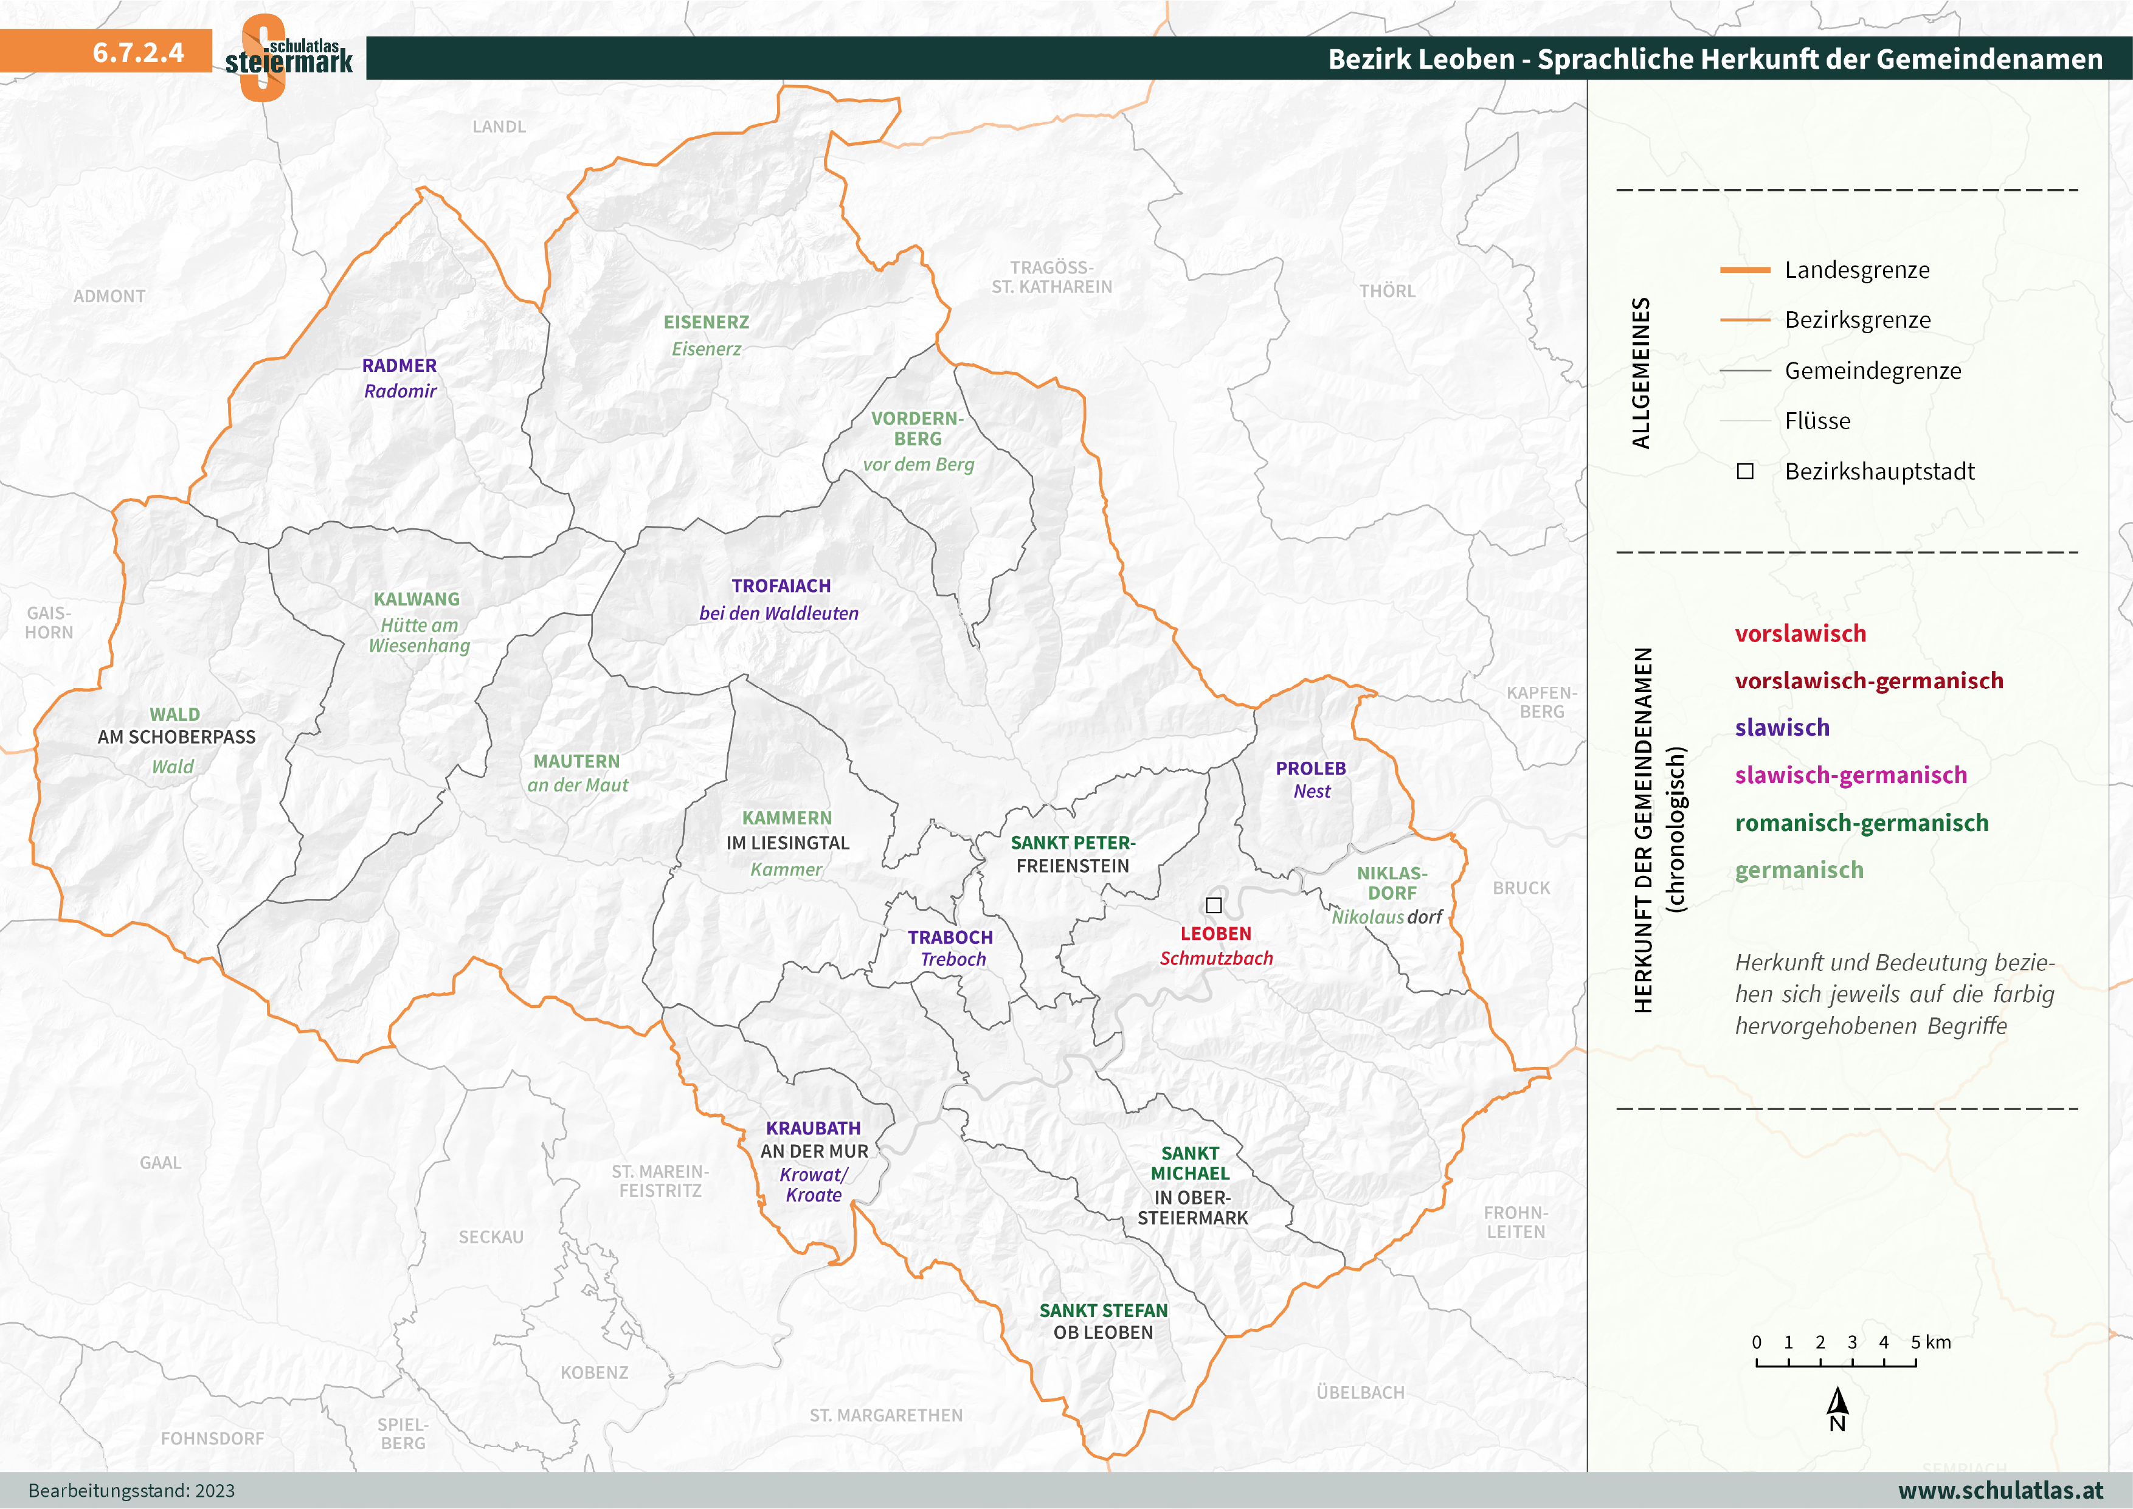Click the Bezirkshauptstadt square symbol in legend

[1744, 472]
